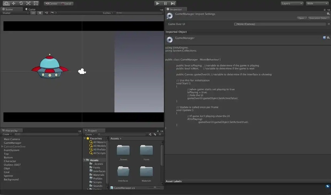The image size is (331, 195).
Task: Open the script help reference icon
Action: (324, 38)
